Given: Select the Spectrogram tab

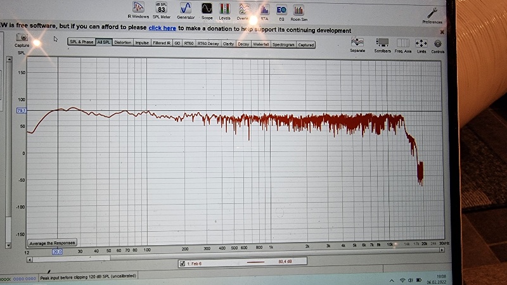Looking at the screenshot, I should [x=283, y=44].
